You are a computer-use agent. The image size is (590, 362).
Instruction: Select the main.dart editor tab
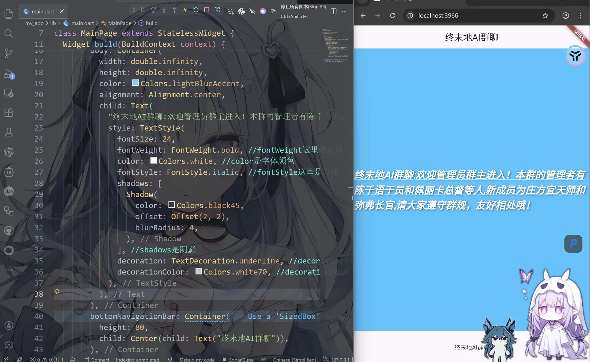pyautogui.click(x=43, y=11)
